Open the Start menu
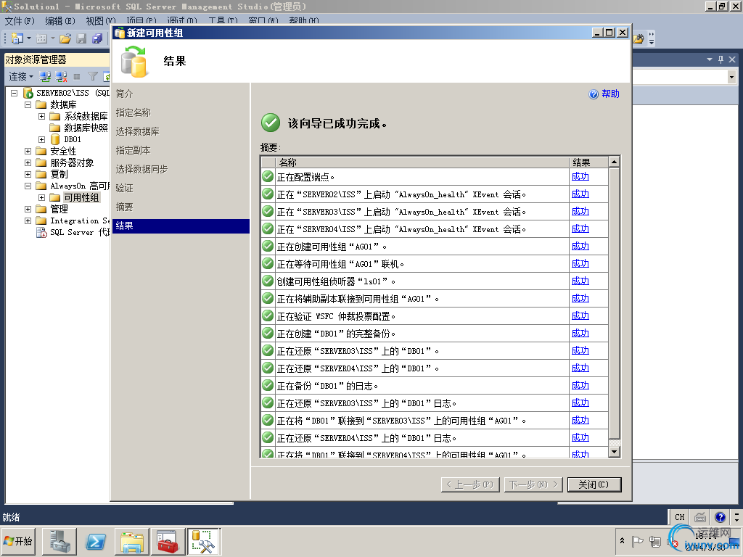 pyautogui.click(x=19, y=541)
